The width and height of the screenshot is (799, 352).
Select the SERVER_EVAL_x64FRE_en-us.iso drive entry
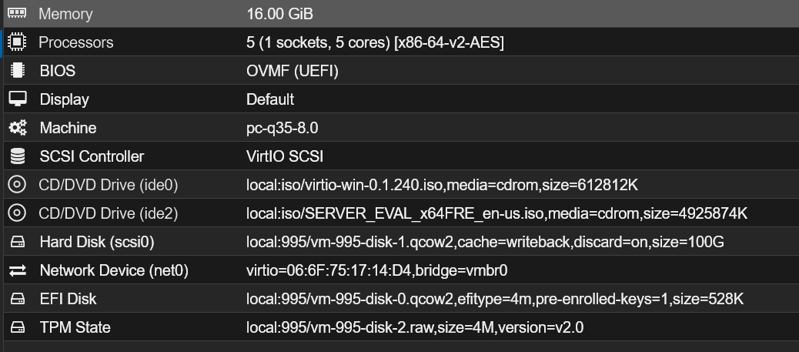click(x=496, y=213)
